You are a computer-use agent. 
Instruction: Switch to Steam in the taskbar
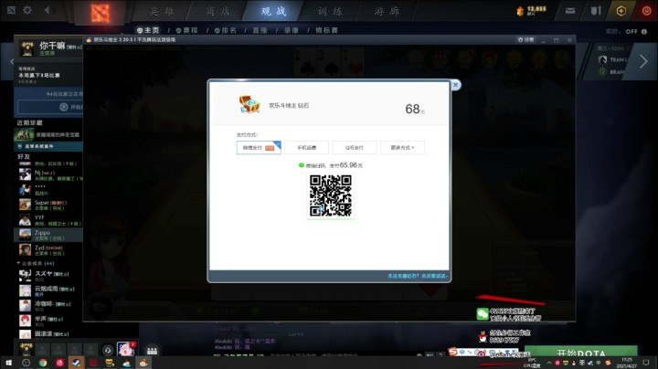(x=76, y=363)
